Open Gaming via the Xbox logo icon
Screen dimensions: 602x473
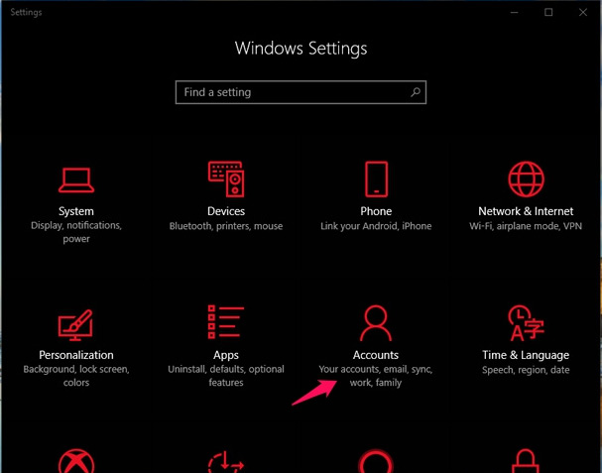click(x=76, y=461)
